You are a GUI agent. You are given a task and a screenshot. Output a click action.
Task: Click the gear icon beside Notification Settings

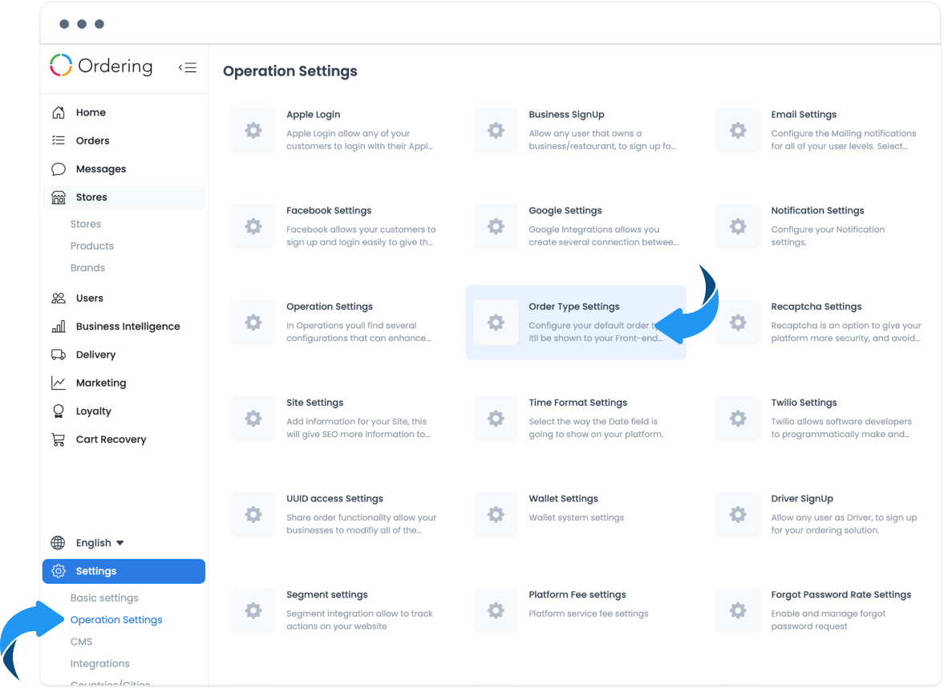pos(738,226)
